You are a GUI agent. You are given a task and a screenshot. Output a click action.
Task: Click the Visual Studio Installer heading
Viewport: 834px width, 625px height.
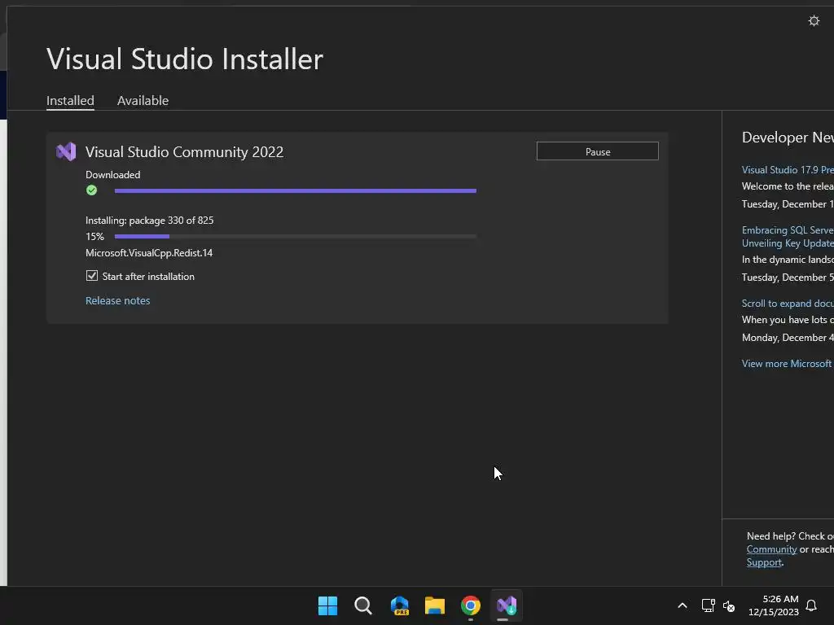(185, 59)
